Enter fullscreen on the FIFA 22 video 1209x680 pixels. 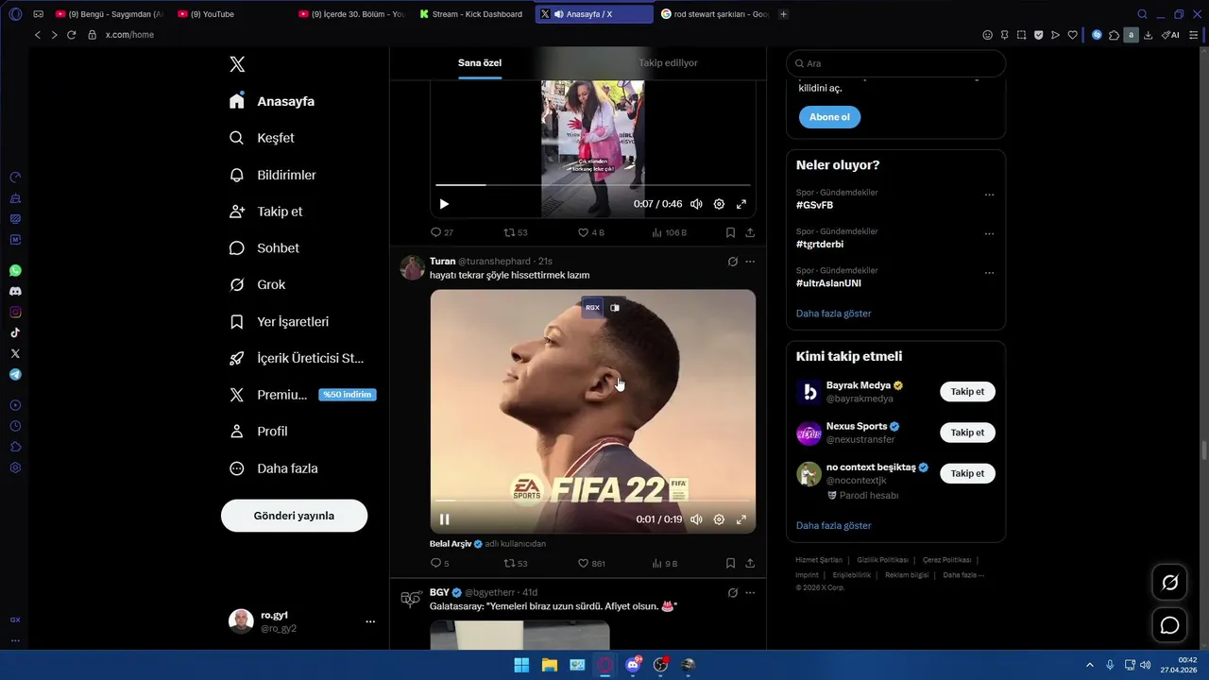click(741, 519)
